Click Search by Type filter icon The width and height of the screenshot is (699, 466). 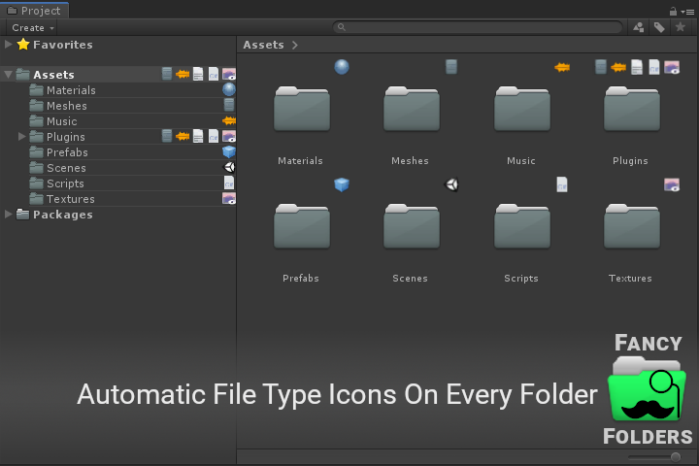pyautogui.click(x=639, y=27)
